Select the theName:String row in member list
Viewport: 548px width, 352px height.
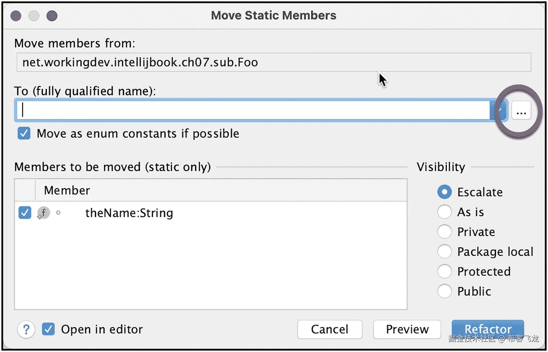tap(222, 213)
